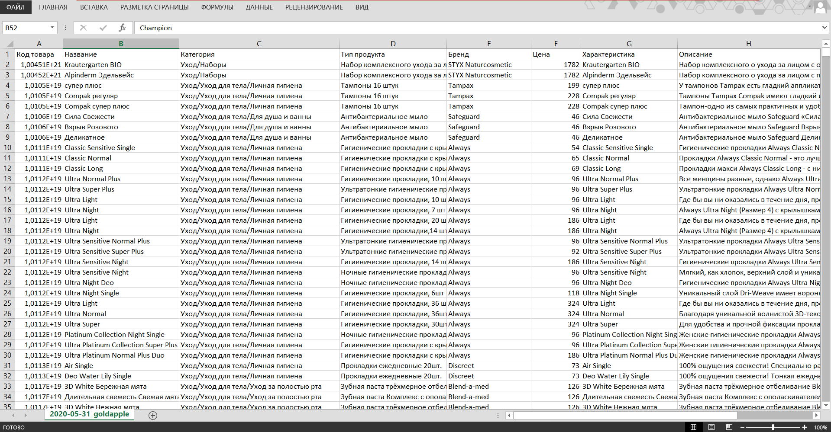Screen dimensions: 831x432
Task: Click the Insert Function fx icon
Action: coord(122,28)
